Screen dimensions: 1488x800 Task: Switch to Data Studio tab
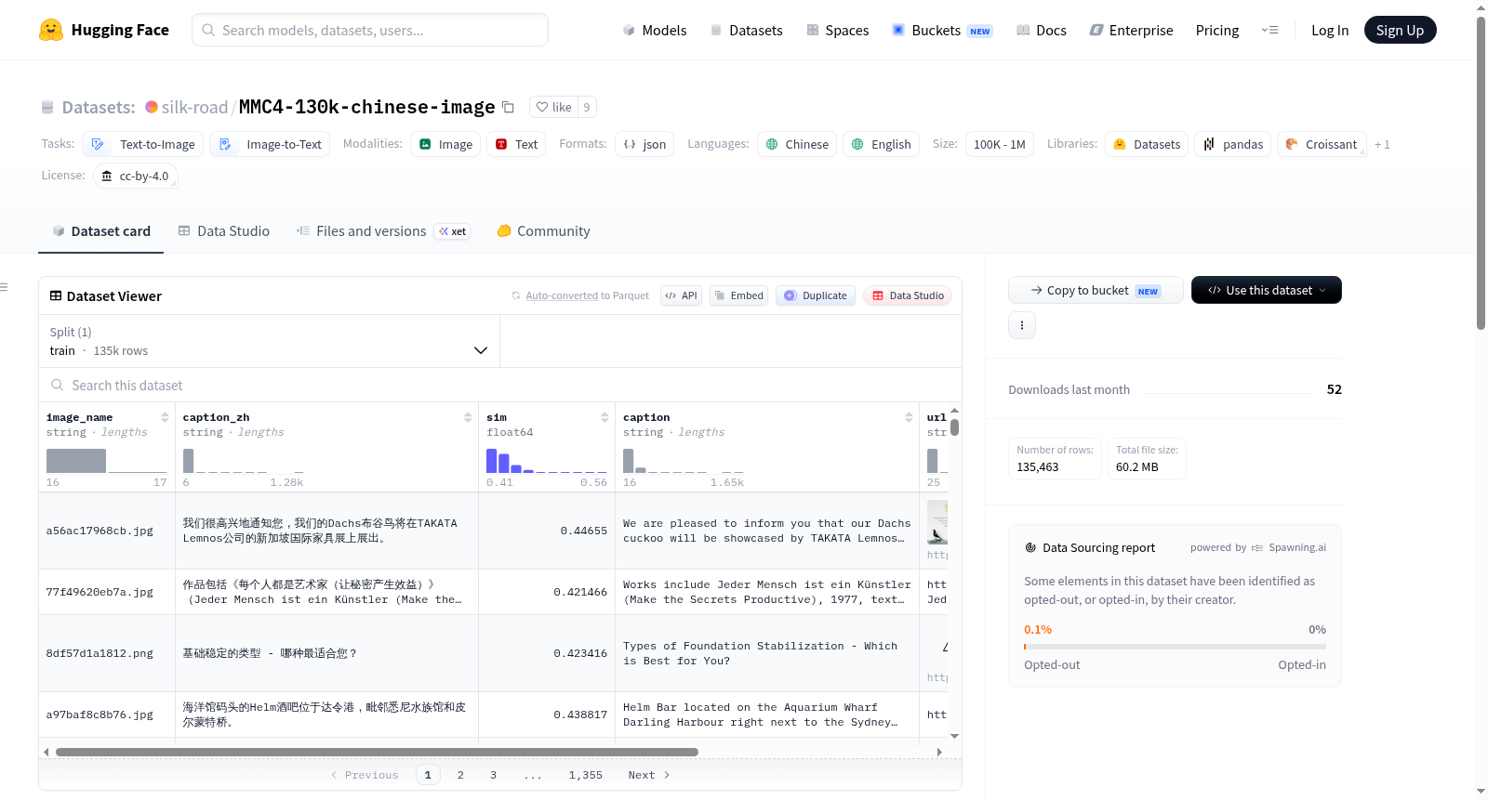pyautogui.click(x=224, y=231)
